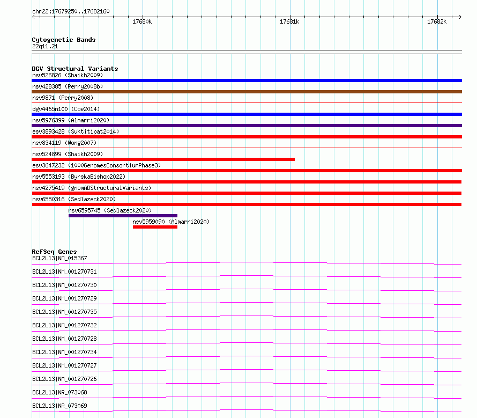Click the blue dgv4465n100 variant bar

coord(247,114)
